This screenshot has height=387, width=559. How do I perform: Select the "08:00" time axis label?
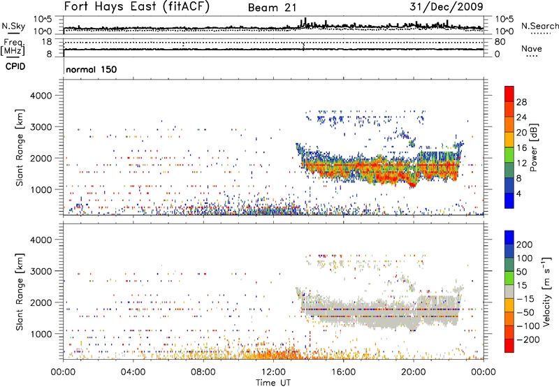(203, 372)
